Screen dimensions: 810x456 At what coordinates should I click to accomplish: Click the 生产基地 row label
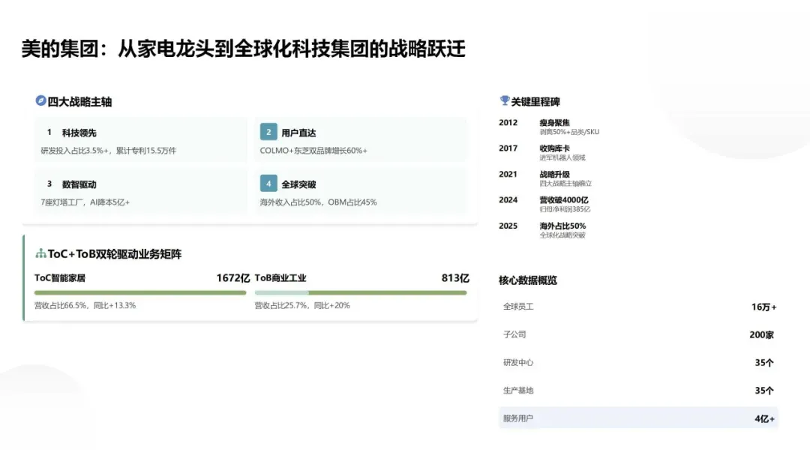(x=518, y=391)
